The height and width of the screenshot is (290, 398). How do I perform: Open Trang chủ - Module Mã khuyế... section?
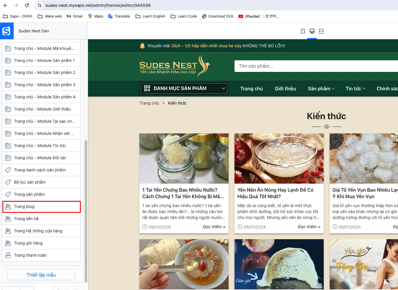tap(41, 48)
